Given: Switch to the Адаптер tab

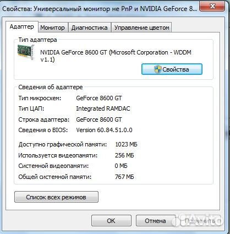Looking at the screenshot, I should point(22,27).
